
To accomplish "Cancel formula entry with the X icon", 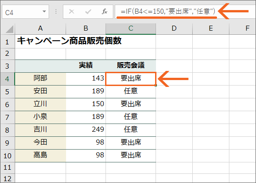I will point(72,11).
